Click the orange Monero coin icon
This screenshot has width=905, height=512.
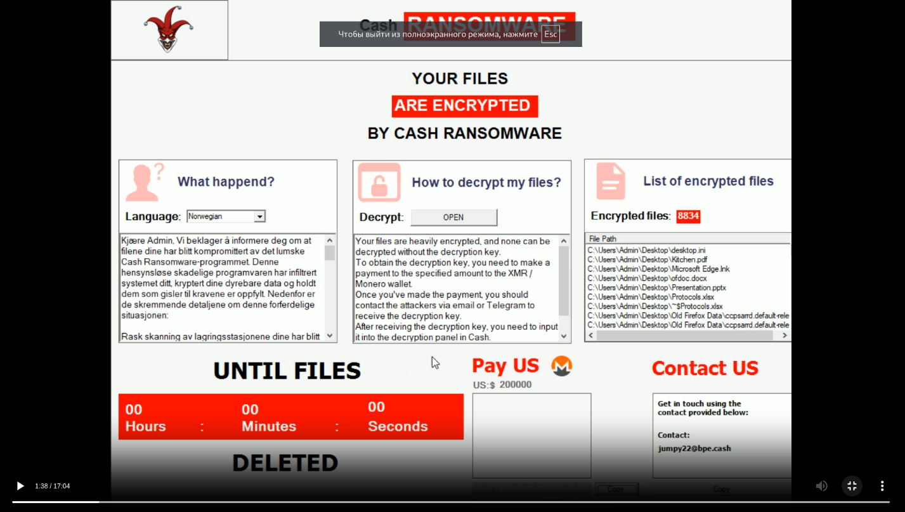point(561,366)
